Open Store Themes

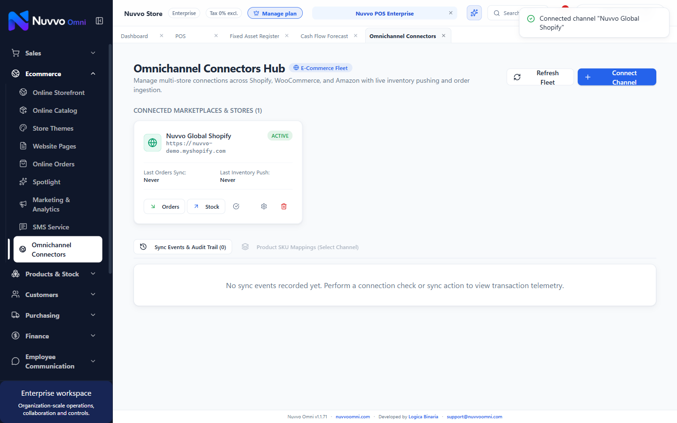pyautogui.click(x=58, y=128)
